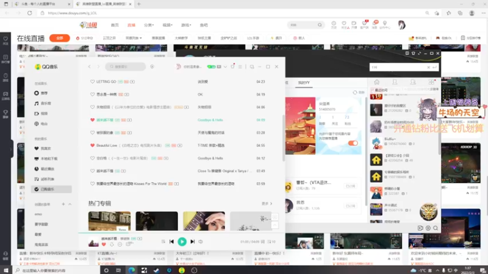Jump to the top with the up arrow button
Screen dimensions: 488x274
pyautogui.click(x=275, y=225)
